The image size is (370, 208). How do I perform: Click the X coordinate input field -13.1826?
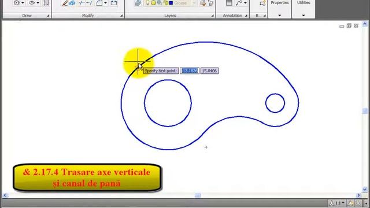(x=190, y=70)
